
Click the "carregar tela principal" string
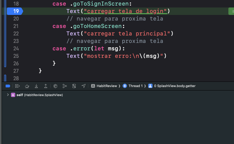[127, 34]
